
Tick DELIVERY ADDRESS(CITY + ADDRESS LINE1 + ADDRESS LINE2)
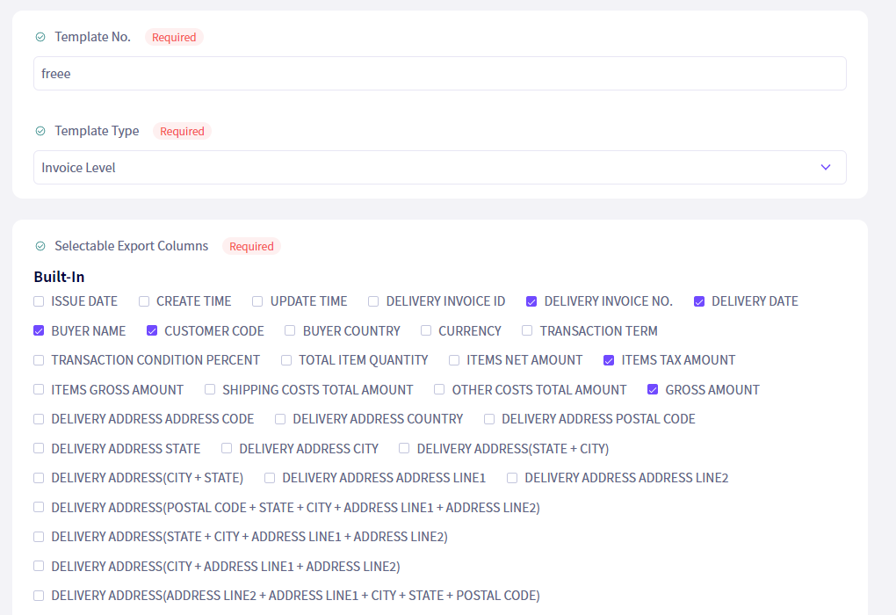coord(39,566)
